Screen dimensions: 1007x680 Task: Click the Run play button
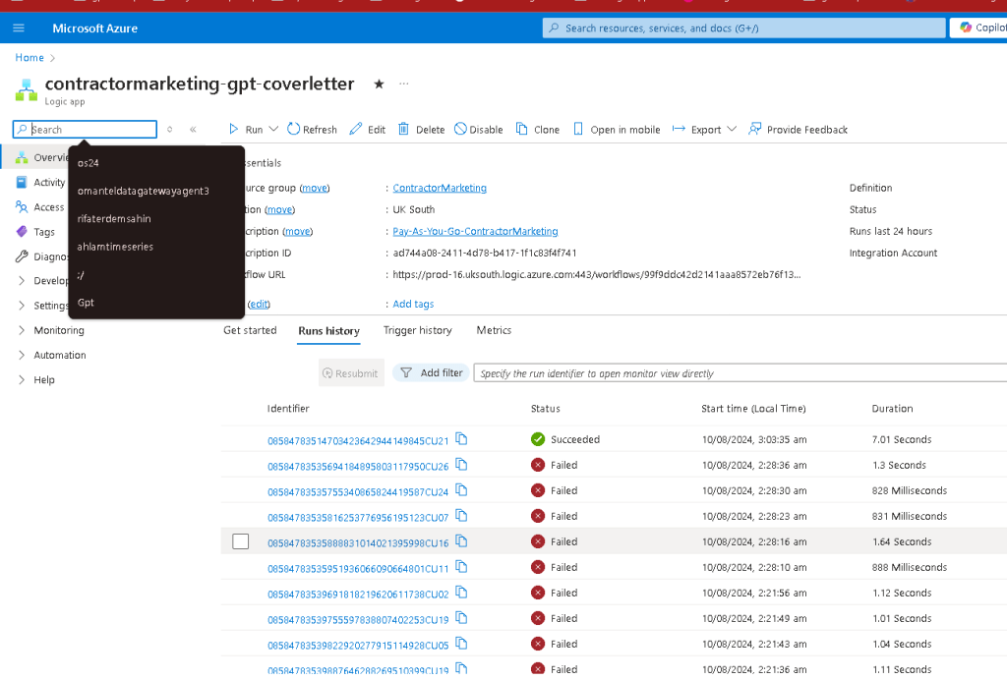(x=245, y=129)
